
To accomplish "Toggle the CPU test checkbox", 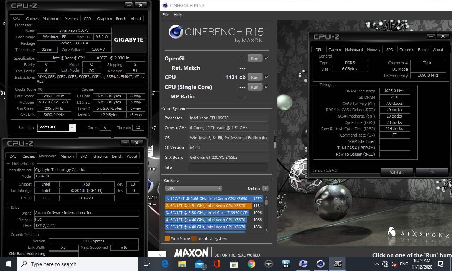I will [267, 77].
